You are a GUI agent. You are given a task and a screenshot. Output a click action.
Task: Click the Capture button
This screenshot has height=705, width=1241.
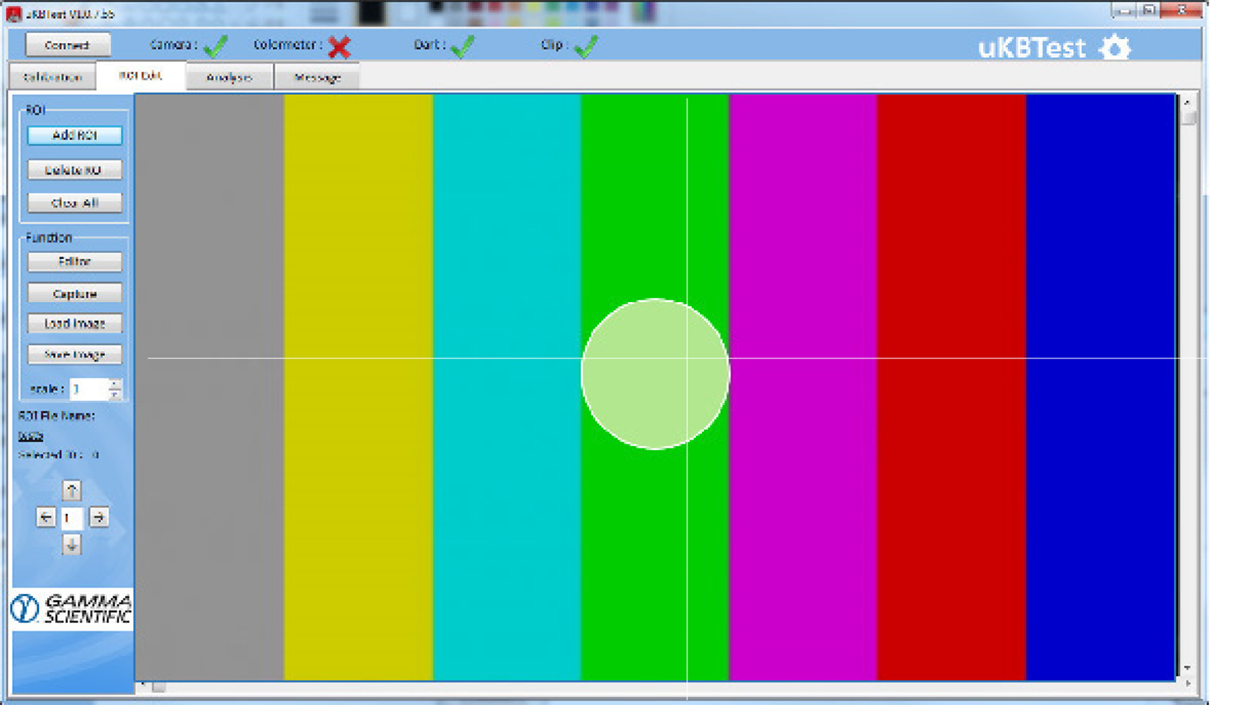74,294
